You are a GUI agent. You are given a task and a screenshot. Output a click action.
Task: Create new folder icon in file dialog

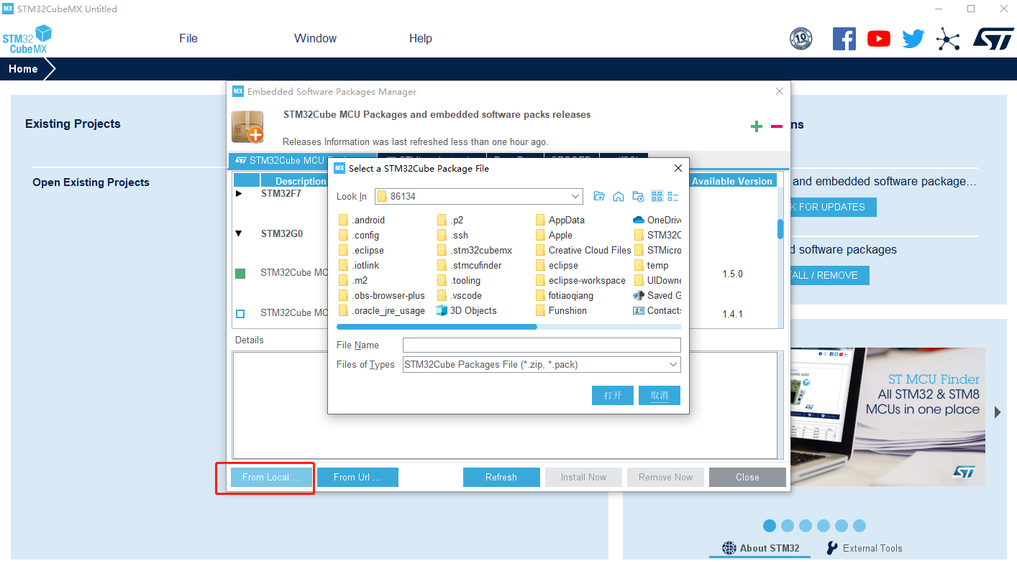coord(637,196)
